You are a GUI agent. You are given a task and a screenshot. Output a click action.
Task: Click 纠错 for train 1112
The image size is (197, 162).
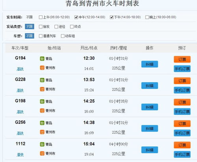point(150,150)
